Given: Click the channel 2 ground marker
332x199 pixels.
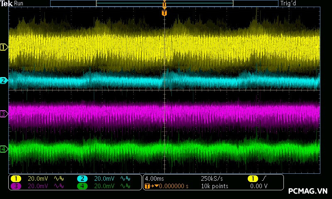Looking at the screenshot, I should tap(4, 80).
